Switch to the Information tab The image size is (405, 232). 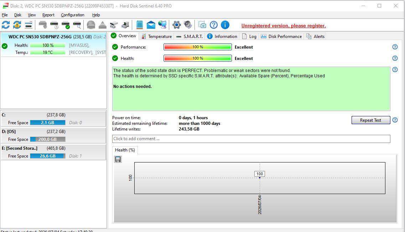(222, 37)
